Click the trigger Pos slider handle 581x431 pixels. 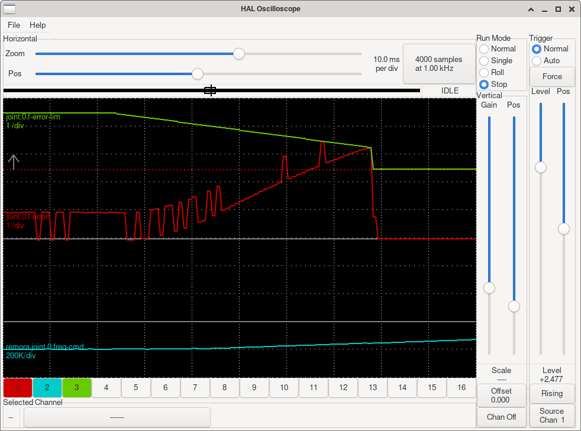(x=564, y=229)
